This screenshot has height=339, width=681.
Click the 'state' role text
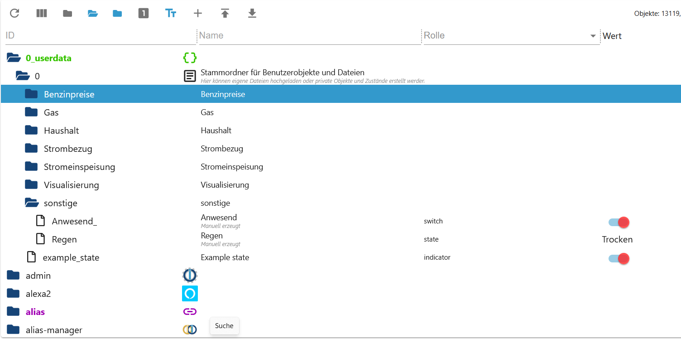431,239
